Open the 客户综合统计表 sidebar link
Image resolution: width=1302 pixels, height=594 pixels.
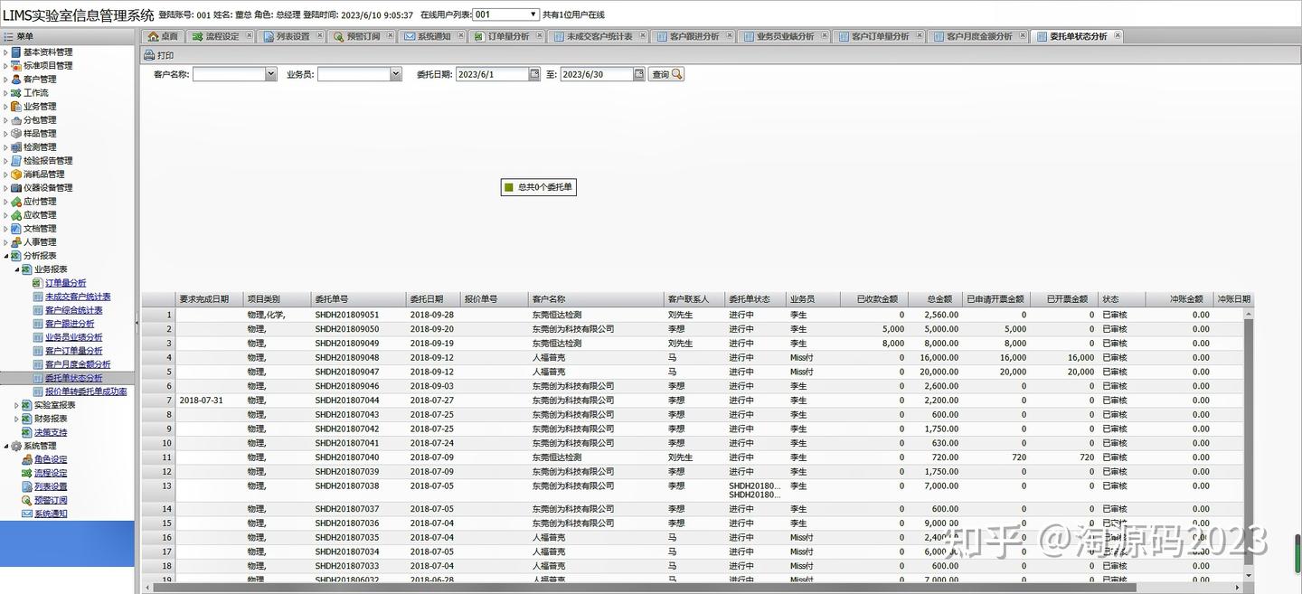73,310
